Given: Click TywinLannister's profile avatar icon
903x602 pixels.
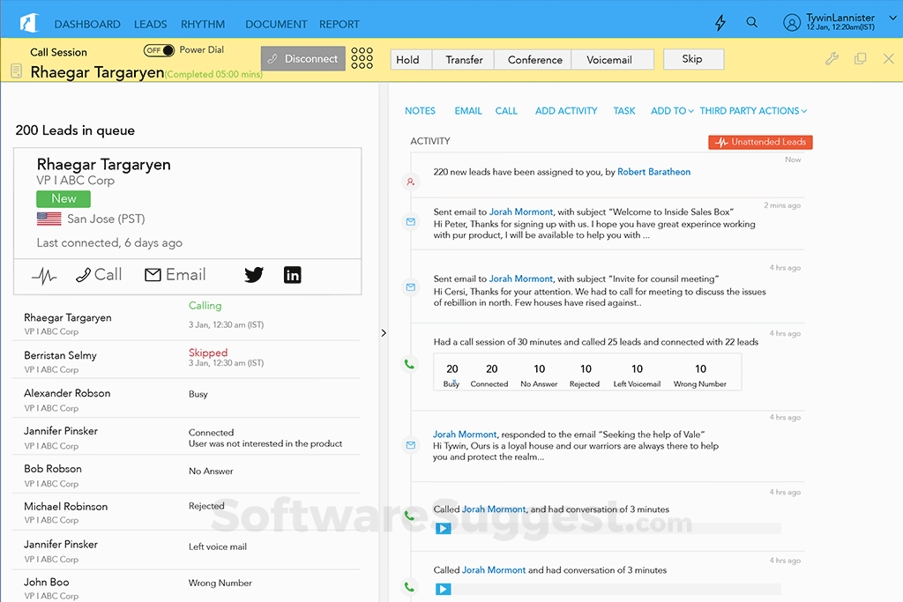Looking at the screenshot, I should (x=791, y=22).
